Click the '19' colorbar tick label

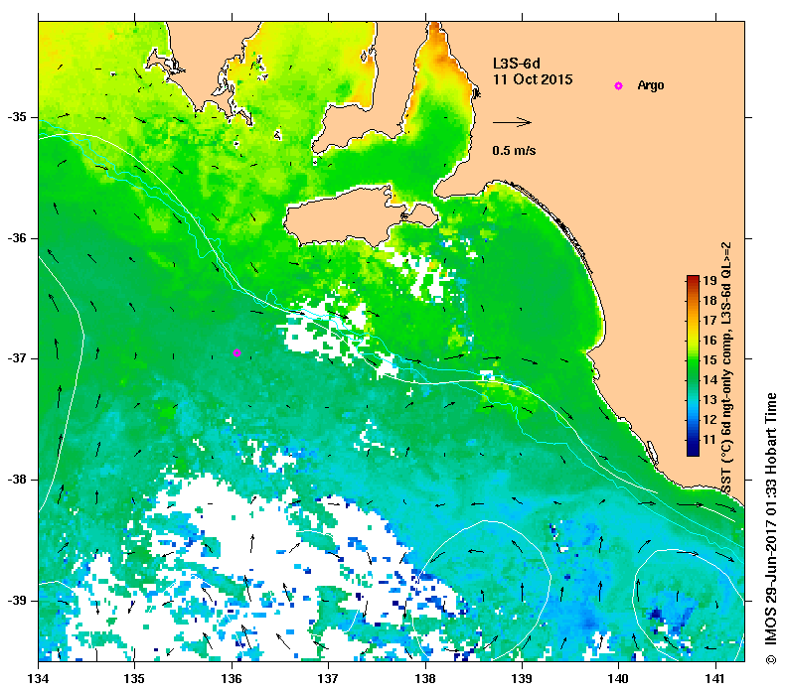click(x=709, y=280)
